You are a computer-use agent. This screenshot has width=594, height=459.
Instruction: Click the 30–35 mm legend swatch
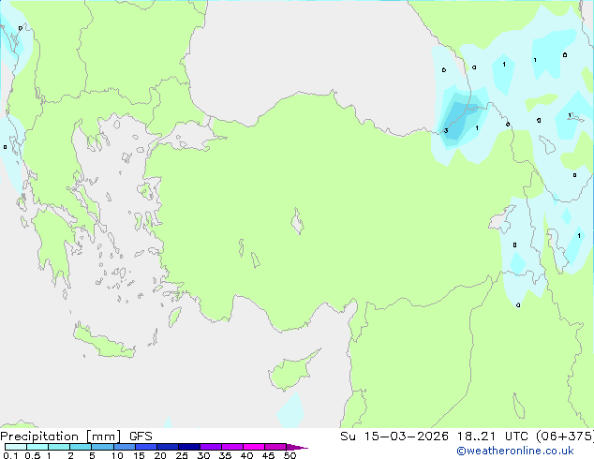coord(210,447)
